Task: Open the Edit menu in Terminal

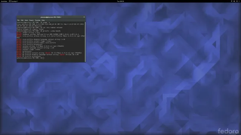Action: [22, 20]
